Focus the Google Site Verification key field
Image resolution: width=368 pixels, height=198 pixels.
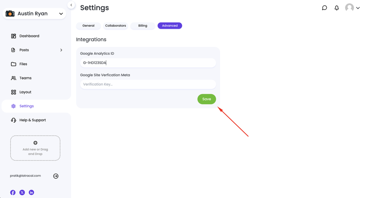[x=148, y=84]
